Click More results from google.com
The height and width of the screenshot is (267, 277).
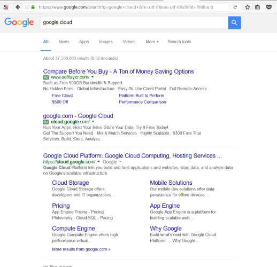coord(81,249)
